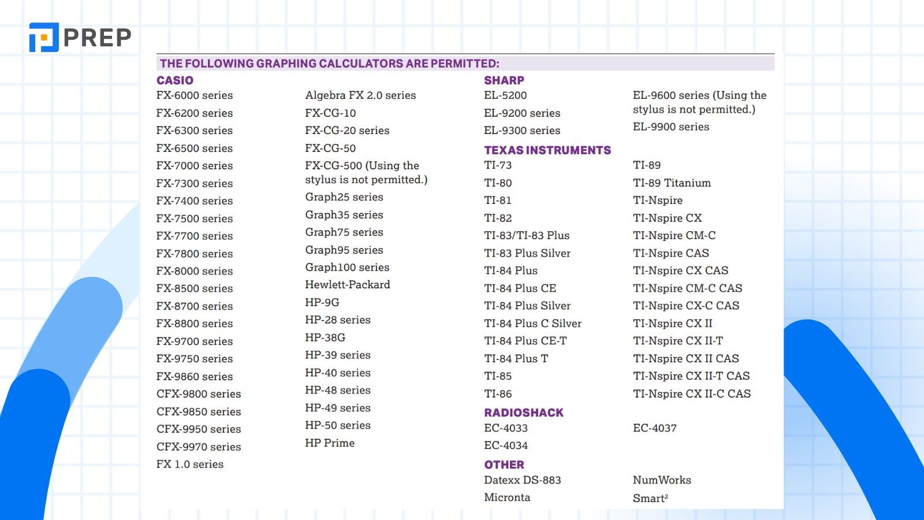Select the CASIO section heading
Image resolution: width=924 pixels, height=520 pixels.
tap(175, 80)
